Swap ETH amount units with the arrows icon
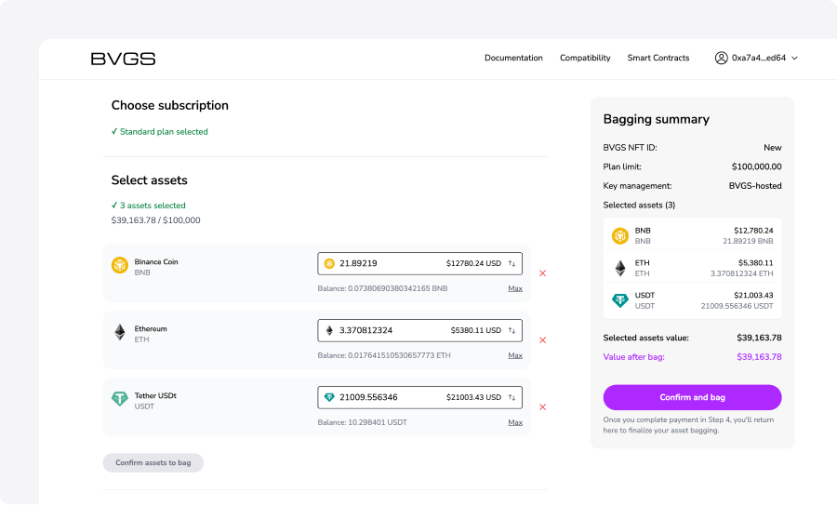This screenshot has width=837, height=505. click(511, 330)
